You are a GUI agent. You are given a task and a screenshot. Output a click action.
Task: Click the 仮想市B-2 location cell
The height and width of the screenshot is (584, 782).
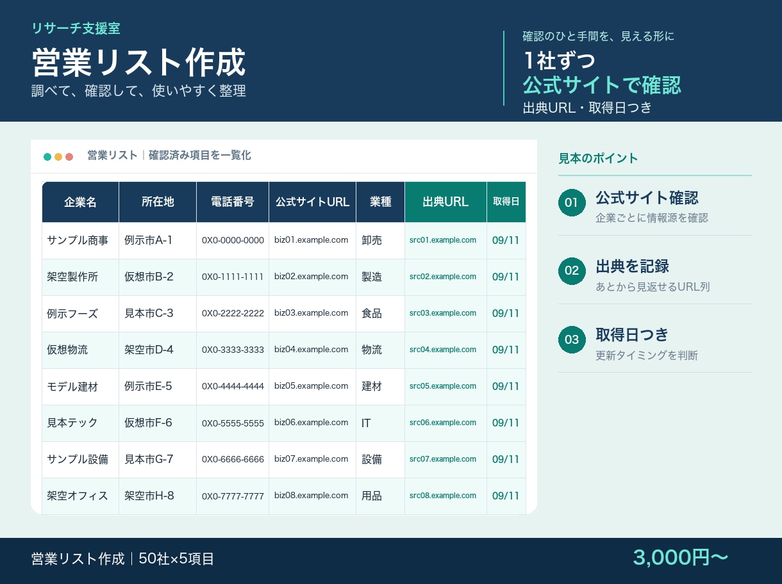(x=158, y=277)
